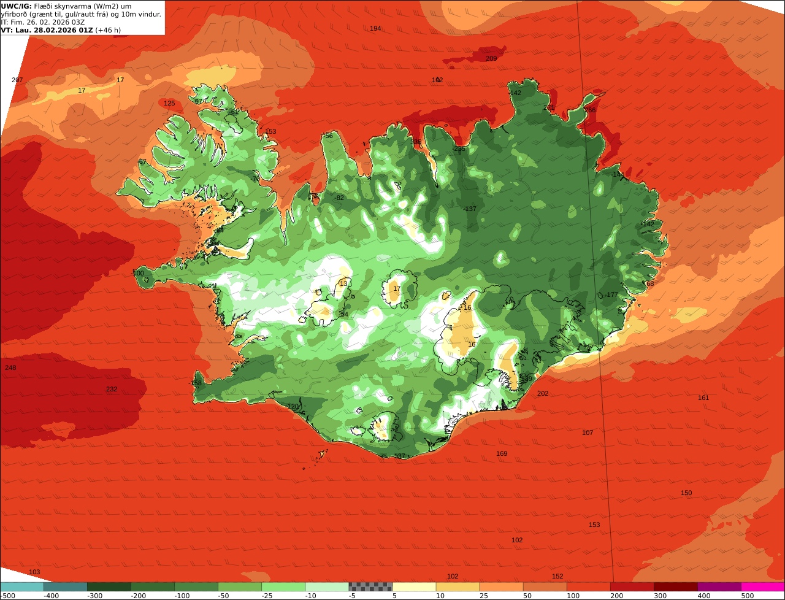The width and height of the screenshot is (785, 600).
Task: Select the crimson red legend swatch at 200
Action: click(x=631, y=587)
